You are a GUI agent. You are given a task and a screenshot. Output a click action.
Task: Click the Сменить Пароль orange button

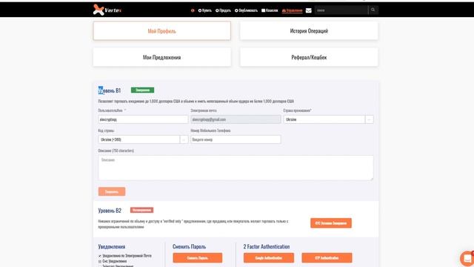point(198,258)
